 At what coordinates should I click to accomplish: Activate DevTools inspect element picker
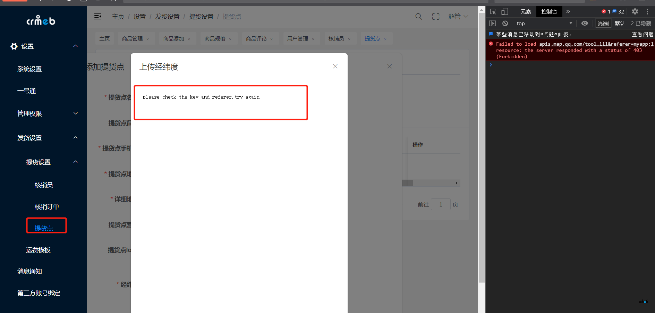[x=493, y=12]
